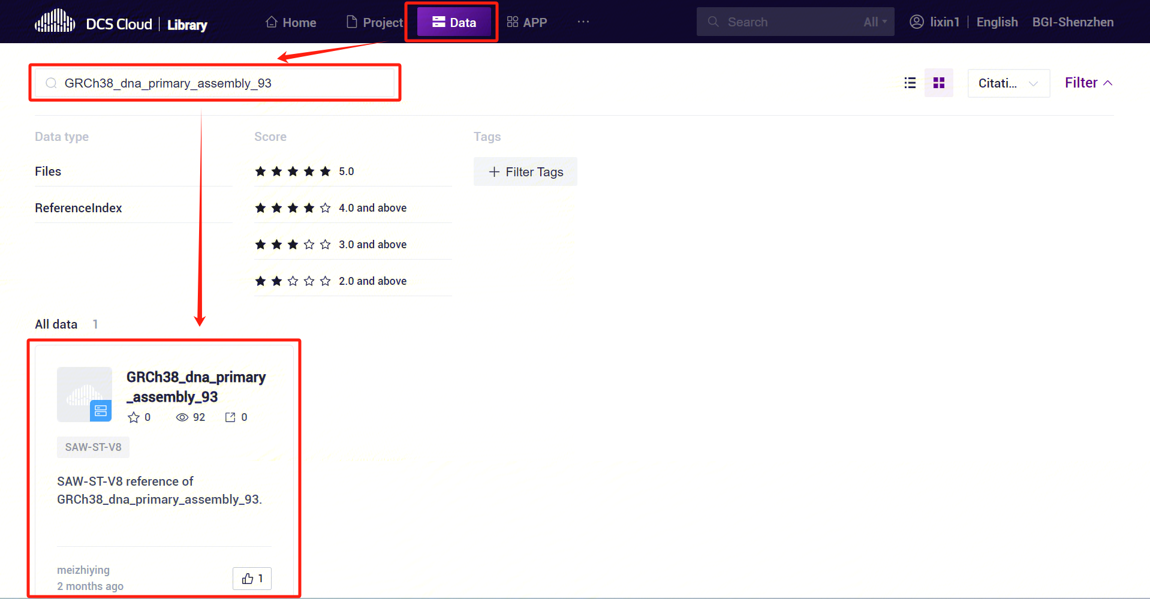This screenshot has width=1150, height=599.
Task: Like the dataset with thumbs up button
Action: click(252, 579)
